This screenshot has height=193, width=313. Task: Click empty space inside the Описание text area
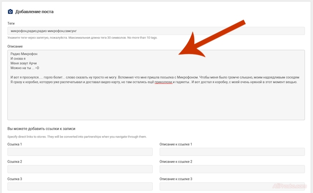click(x=156, y=103)
